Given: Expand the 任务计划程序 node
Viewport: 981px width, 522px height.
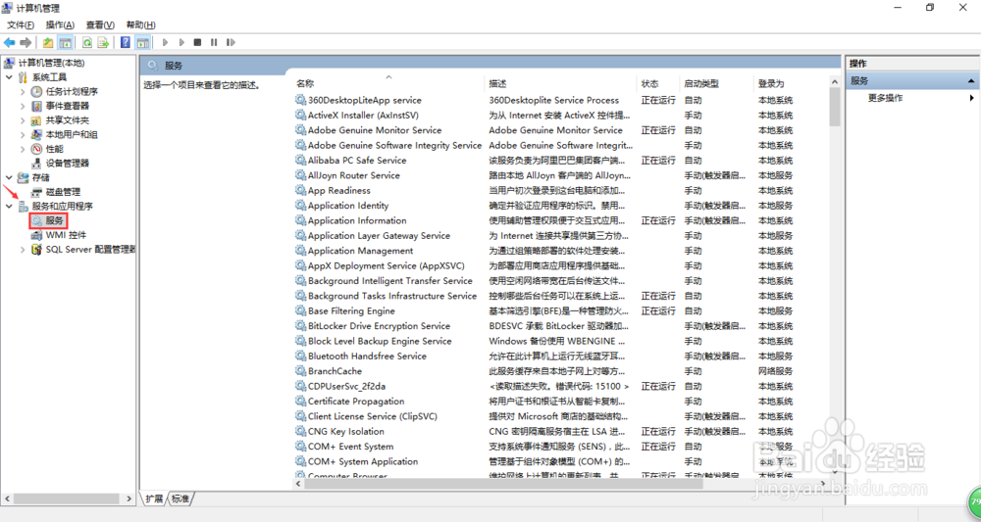Looking at the screenshot, I should pyautogui.click(x=23, y=92).
